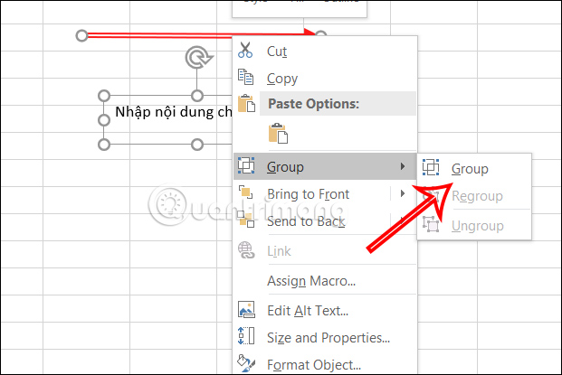Click the left-middle handle of the text box
The width and height of the screenshot is (562, 375).
104,120
